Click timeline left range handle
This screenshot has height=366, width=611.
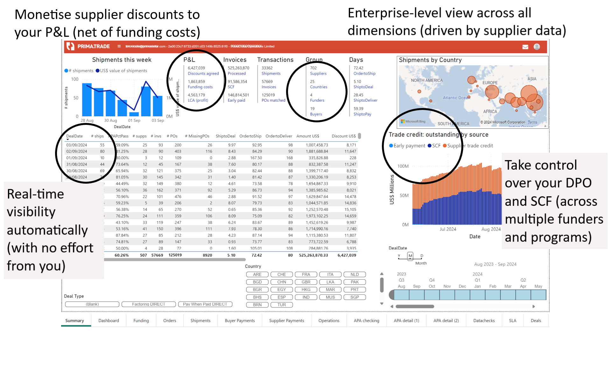coord(391,295)
